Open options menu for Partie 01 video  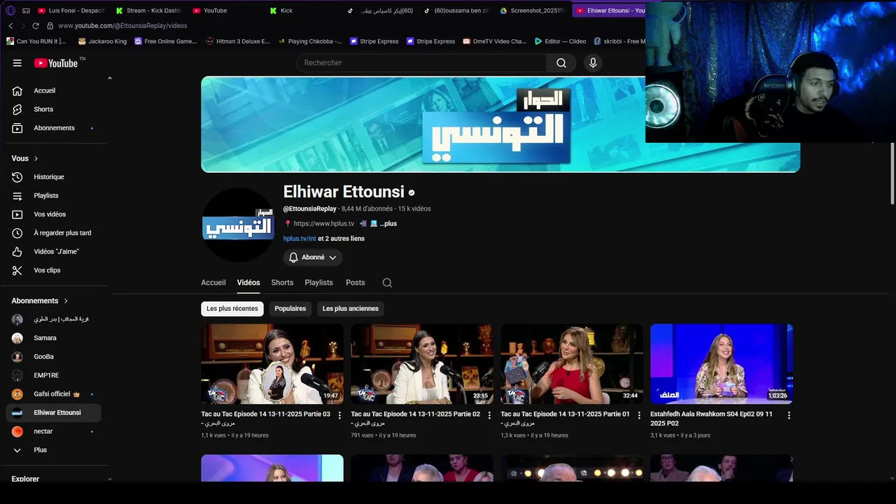click(x=639, y=415)
